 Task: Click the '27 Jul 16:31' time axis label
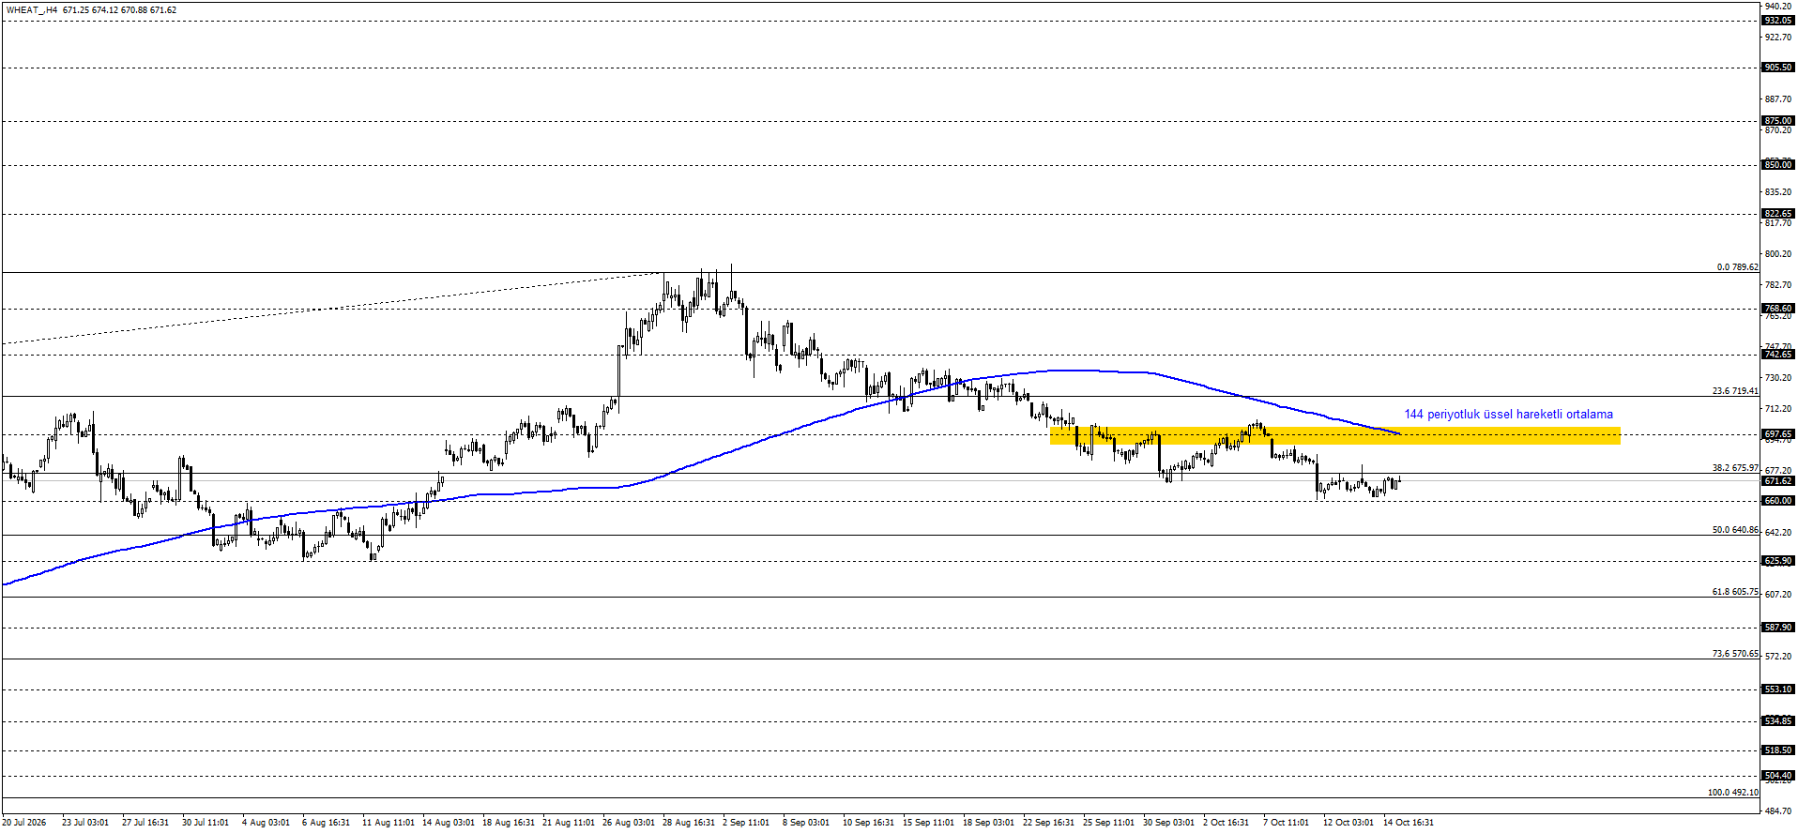pyautogui.click(x=145, y=823)
